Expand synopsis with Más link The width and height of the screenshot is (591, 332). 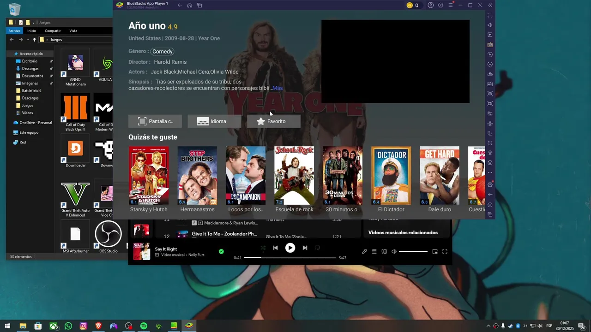(x=277, y=88)
